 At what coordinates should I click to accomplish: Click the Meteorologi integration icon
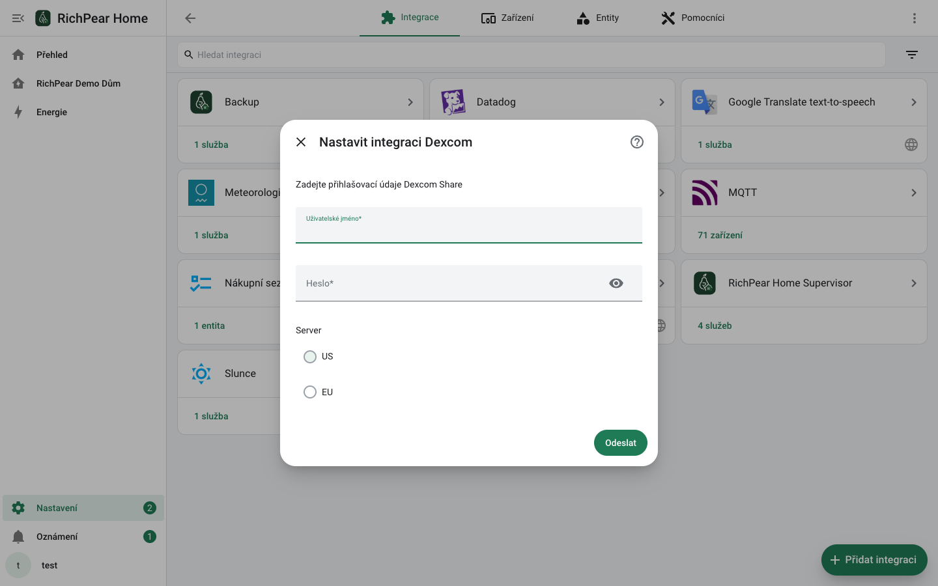pyautogui.click(x=201, y=193)
